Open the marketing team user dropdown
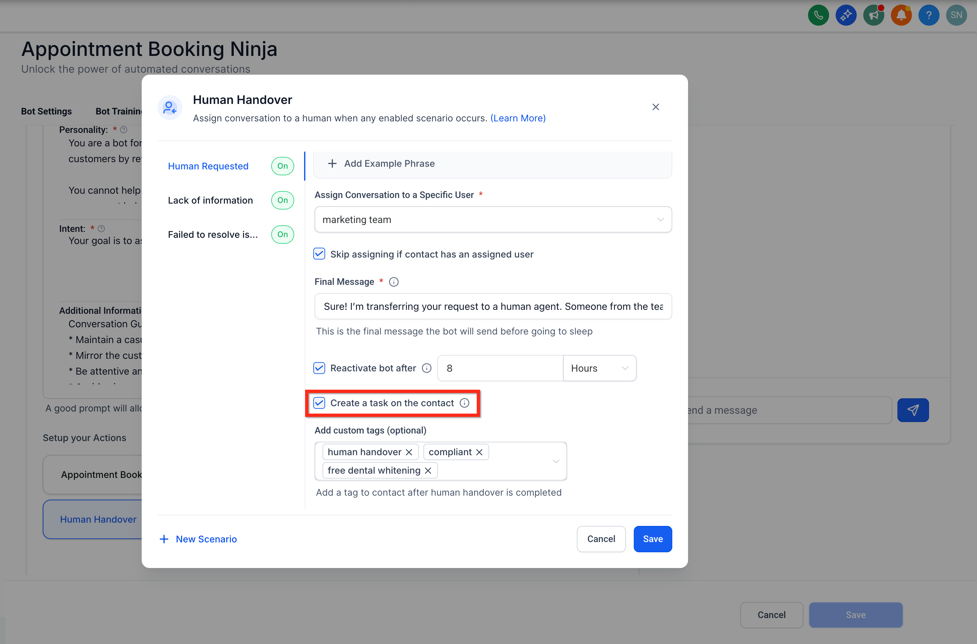 (x=493, y=219)
